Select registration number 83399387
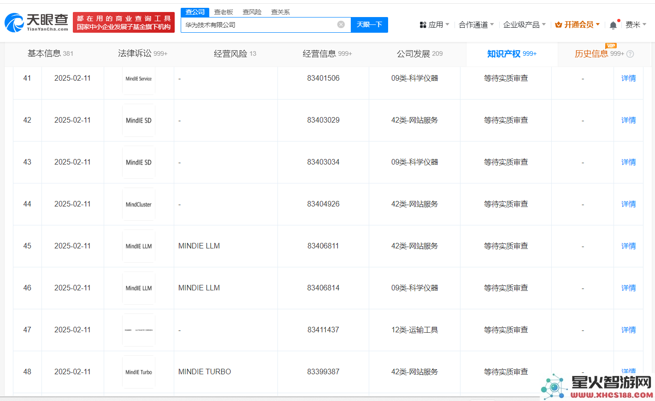Screen dimensions: 655x401 point(323,372)
